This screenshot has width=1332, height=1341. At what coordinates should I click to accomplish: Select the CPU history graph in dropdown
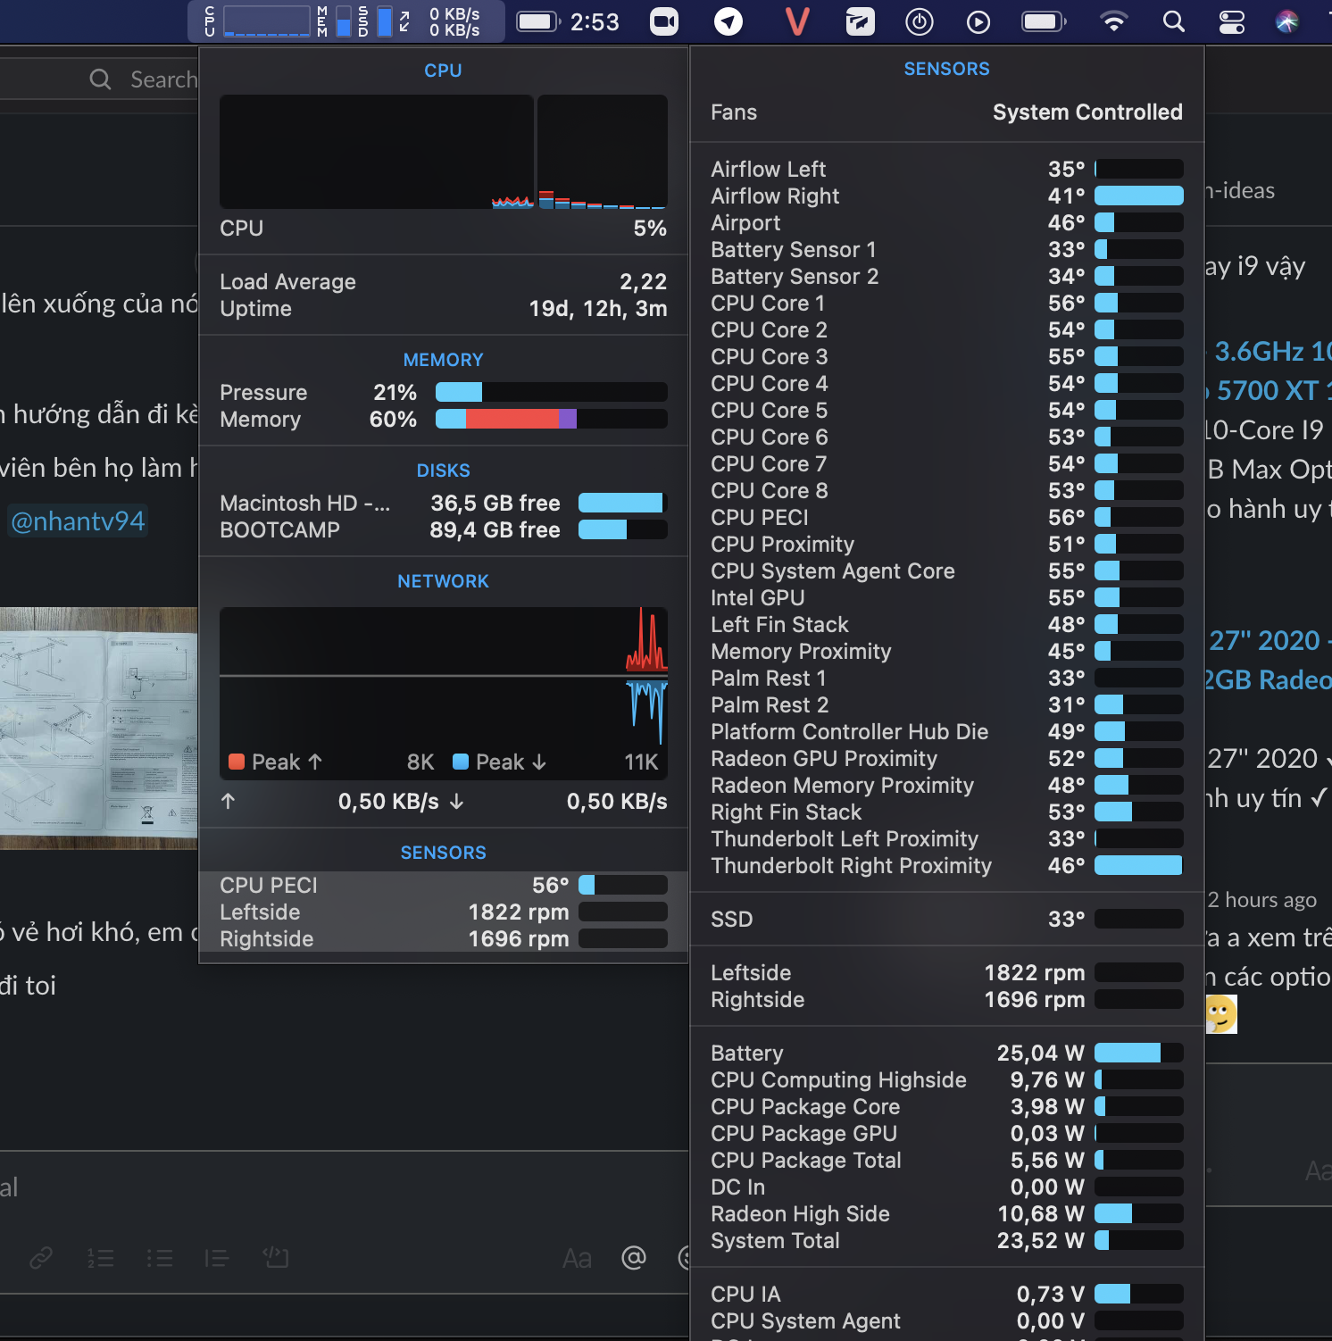pos(376,152)
